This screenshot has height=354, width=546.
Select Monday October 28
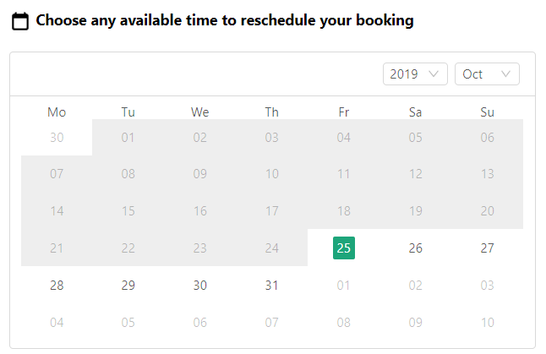tap(57, 286)
